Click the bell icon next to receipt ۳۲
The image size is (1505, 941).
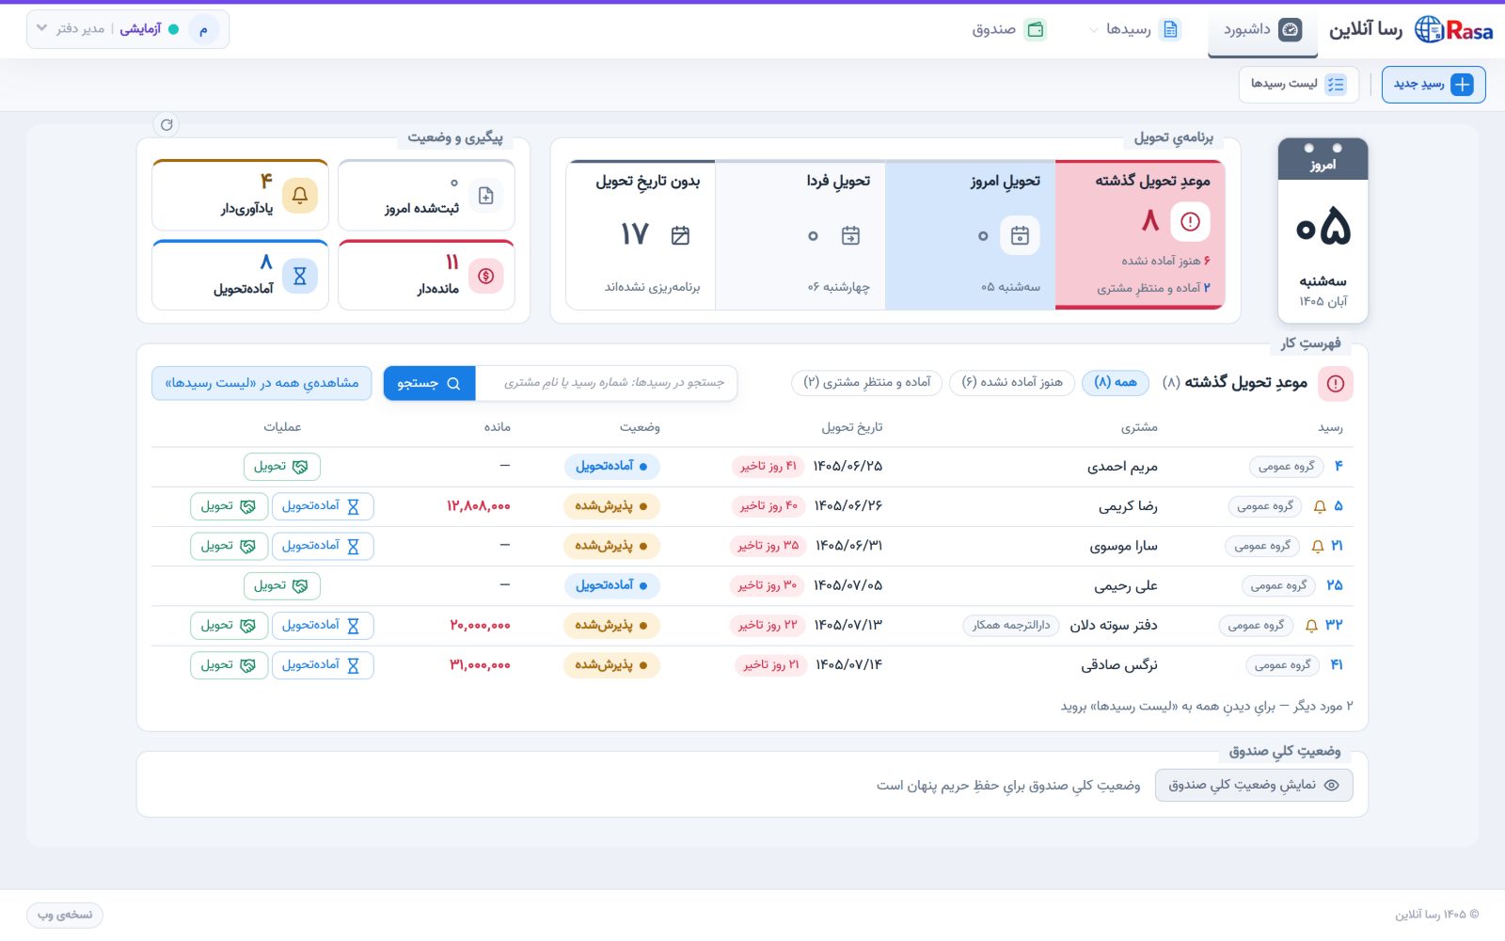[1311, 626]
